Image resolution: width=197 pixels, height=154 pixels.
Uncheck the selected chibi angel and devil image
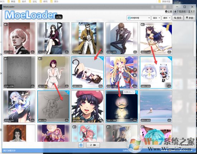pos(170,58)
